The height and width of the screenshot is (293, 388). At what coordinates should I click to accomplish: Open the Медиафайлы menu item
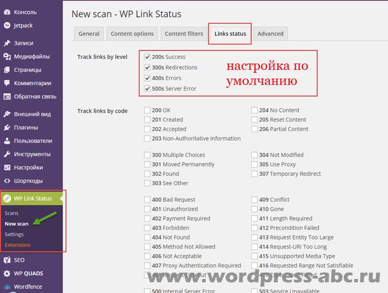pos(31,56)
